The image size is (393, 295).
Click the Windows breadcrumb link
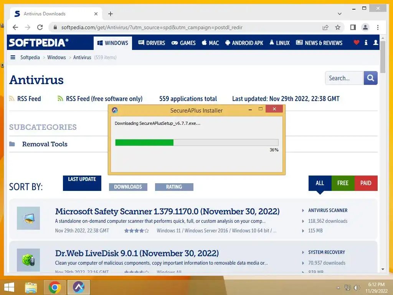56,57
